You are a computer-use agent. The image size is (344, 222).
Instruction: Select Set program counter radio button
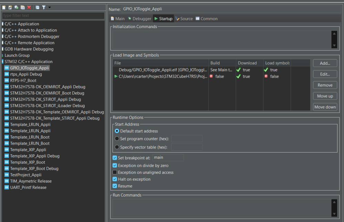point(117,139)
